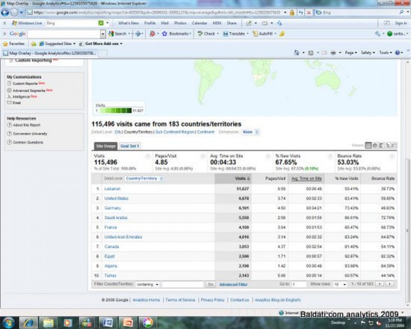
Task: Click the Filter Country/Territory text field
Action: pos(183,285)
